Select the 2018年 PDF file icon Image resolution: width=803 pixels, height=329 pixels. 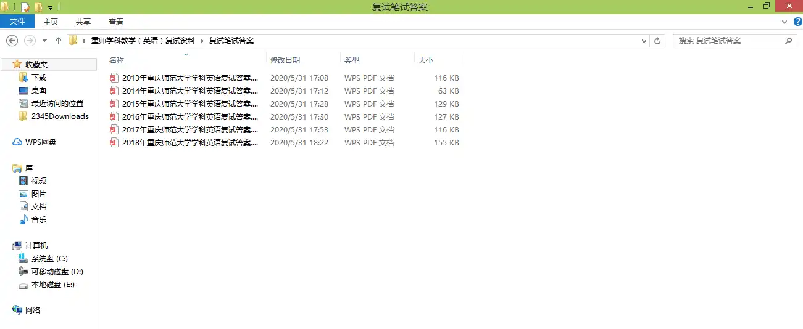click(x=114, y=143)
